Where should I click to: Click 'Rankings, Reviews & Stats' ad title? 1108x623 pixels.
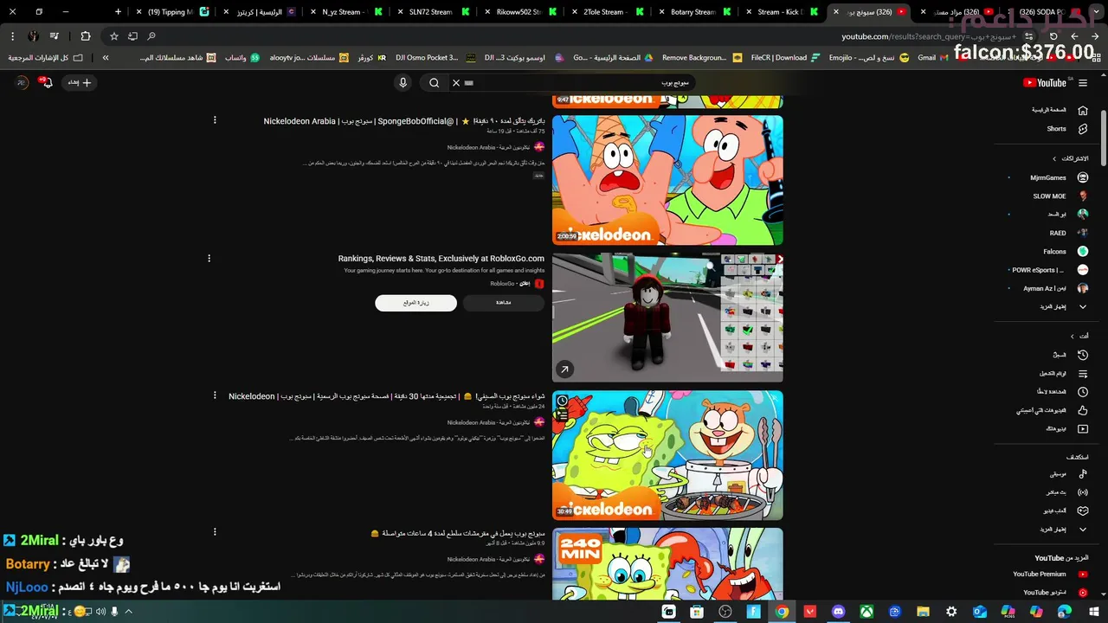(441, 259)
